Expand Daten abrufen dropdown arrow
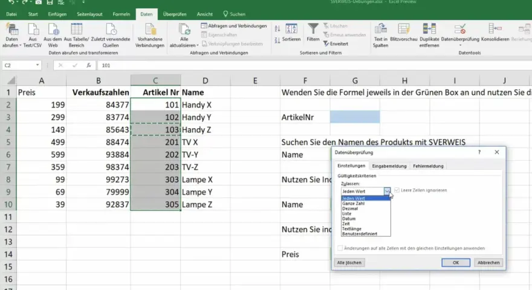 tap(21, 45)
